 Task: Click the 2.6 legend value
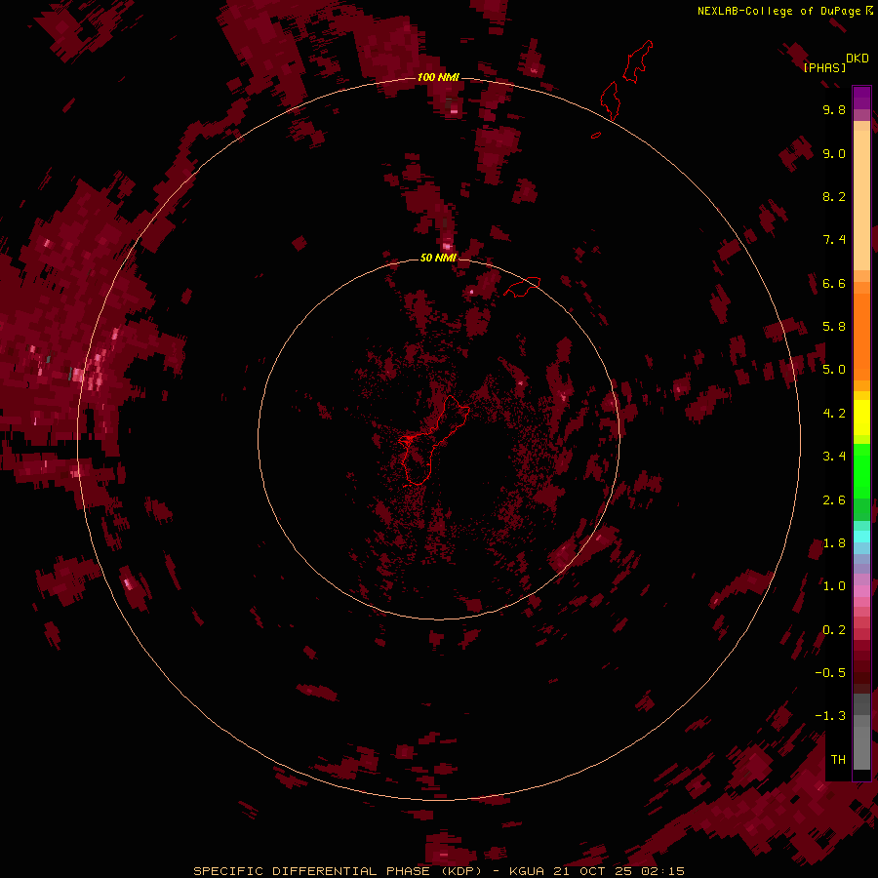click(x=834, y=500)
